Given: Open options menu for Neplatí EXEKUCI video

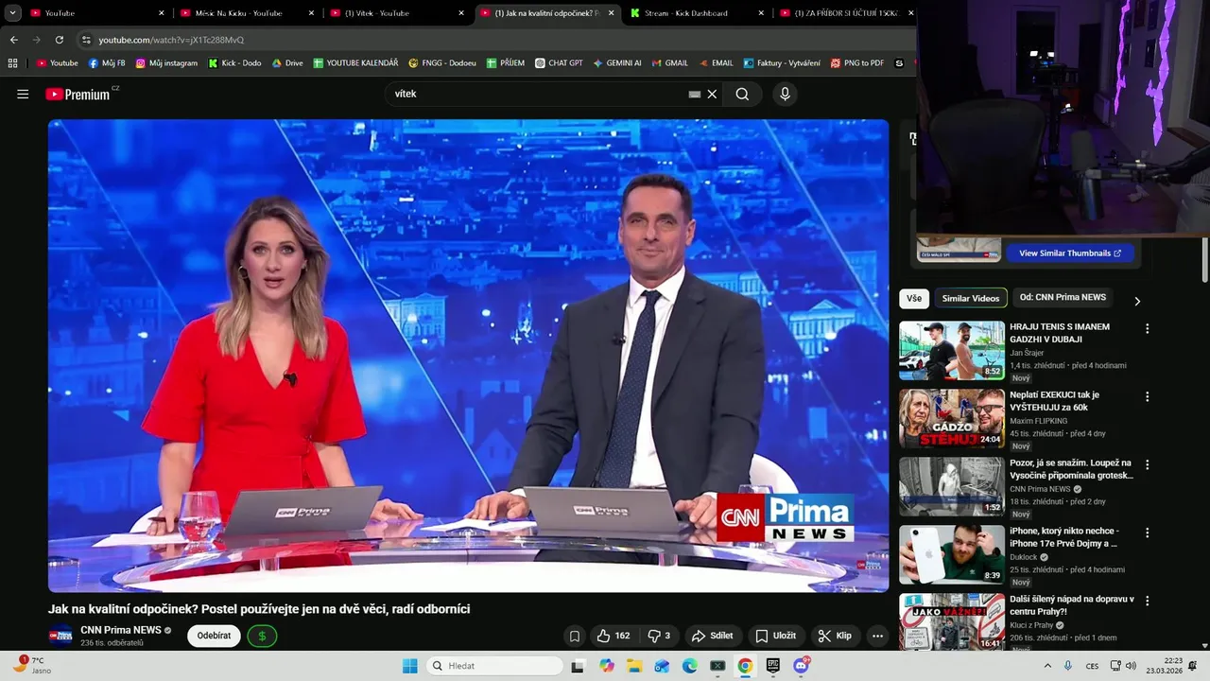Looking at the screenshot, I should point(1148,397).
